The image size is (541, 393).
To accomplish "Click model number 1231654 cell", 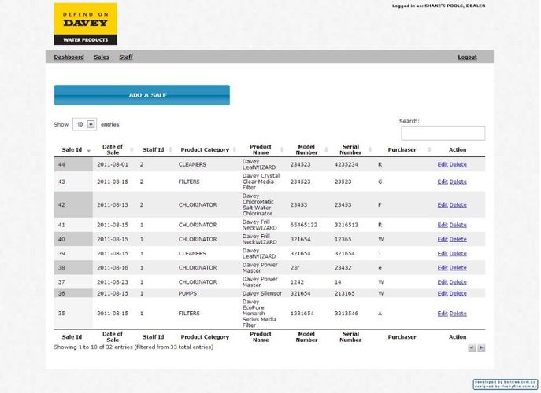I will (302, 314).
